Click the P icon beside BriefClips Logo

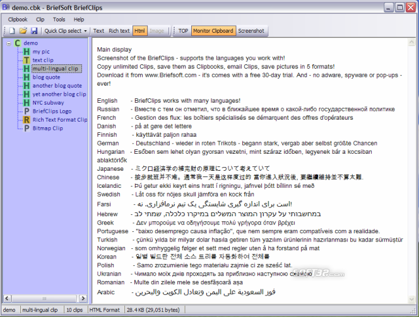pyautogui.click(x=27, y=112)
